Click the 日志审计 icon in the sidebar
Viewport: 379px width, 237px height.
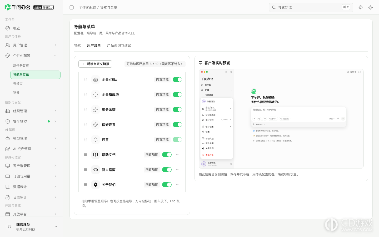pyautogui.click(x=8, y=197)
